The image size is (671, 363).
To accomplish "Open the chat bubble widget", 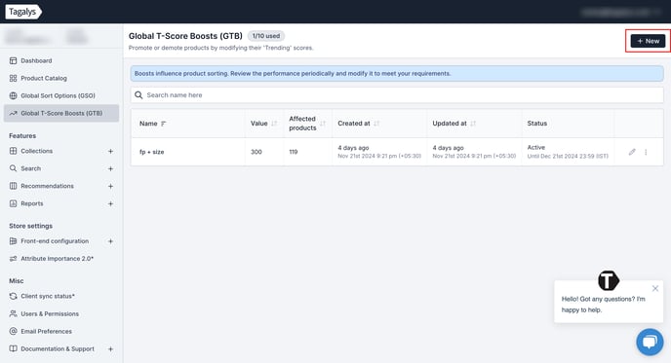I will (x=650, y=342).
